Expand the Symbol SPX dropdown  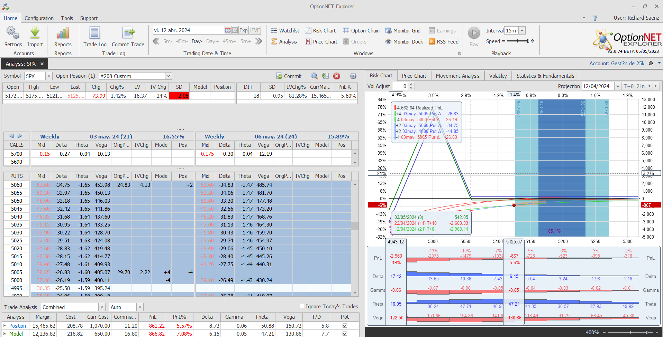click(x=49, y=76)
